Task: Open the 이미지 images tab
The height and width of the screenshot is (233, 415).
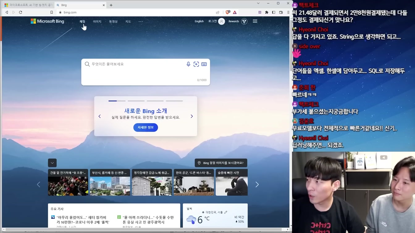Action: 97,22
